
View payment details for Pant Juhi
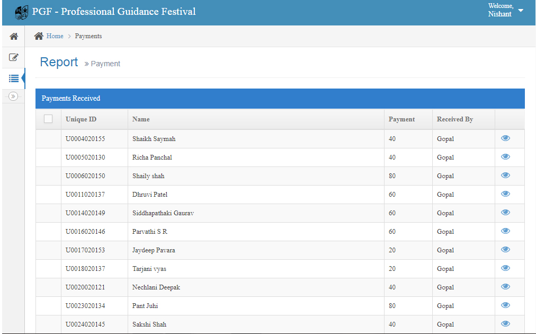click(x=506, y=305)
